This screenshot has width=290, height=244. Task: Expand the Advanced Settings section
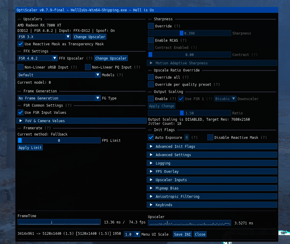point(212,155)
